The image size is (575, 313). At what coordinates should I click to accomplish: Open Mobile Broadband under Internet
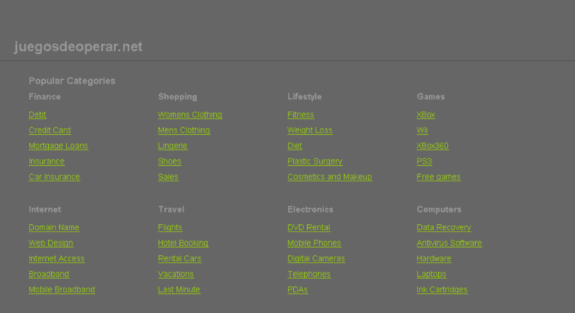pos(61,289)
